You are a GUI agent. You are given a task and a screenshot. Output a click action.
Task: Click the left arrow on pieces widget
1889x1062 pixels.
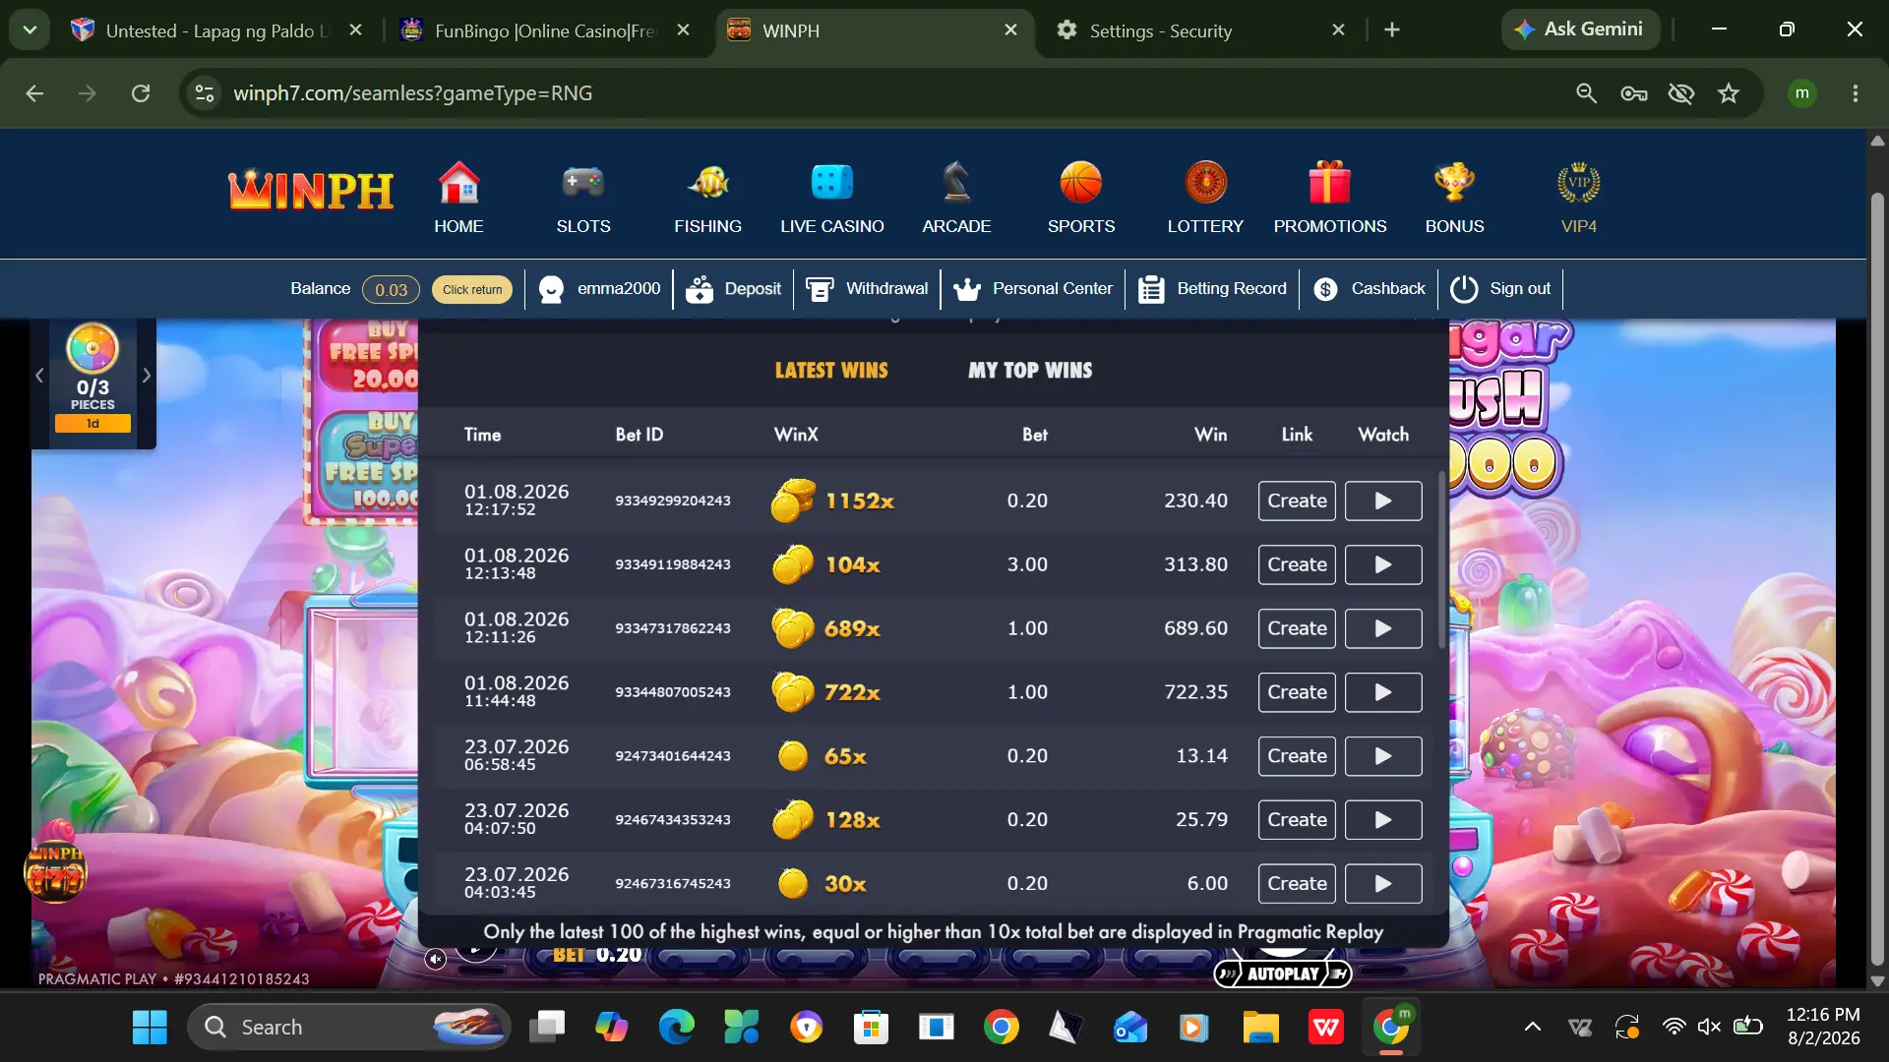39,375
